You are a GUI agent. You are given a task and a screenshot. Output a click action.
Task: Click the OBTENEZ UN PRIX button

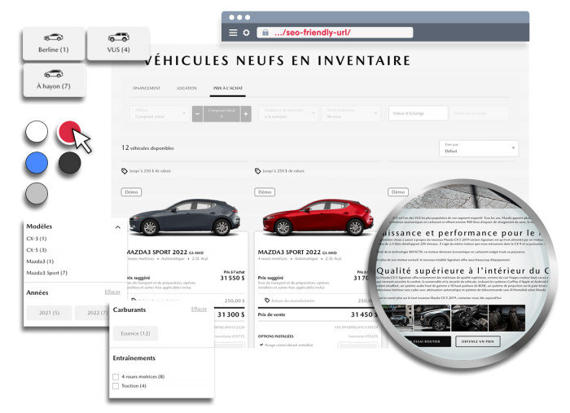[478, 341]
